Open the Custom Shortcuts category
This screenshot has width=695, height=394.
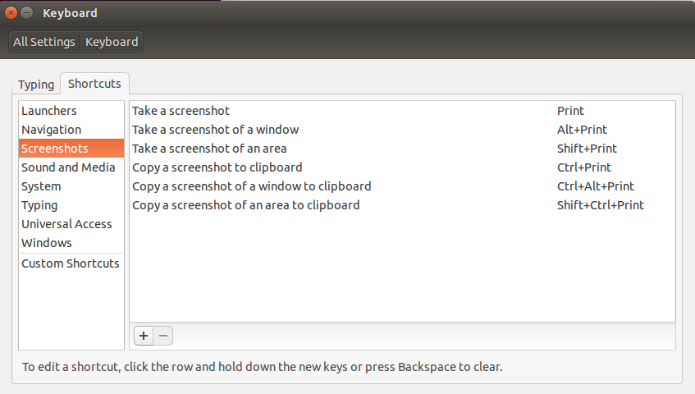[x=71, y=263]
